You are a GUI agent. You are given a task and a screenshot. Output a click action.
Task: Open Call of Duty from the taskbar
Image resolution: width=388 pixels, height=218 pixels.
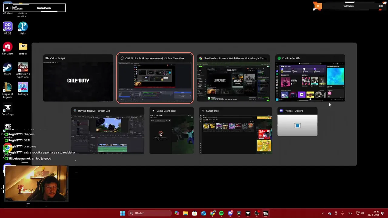point(266,213)
